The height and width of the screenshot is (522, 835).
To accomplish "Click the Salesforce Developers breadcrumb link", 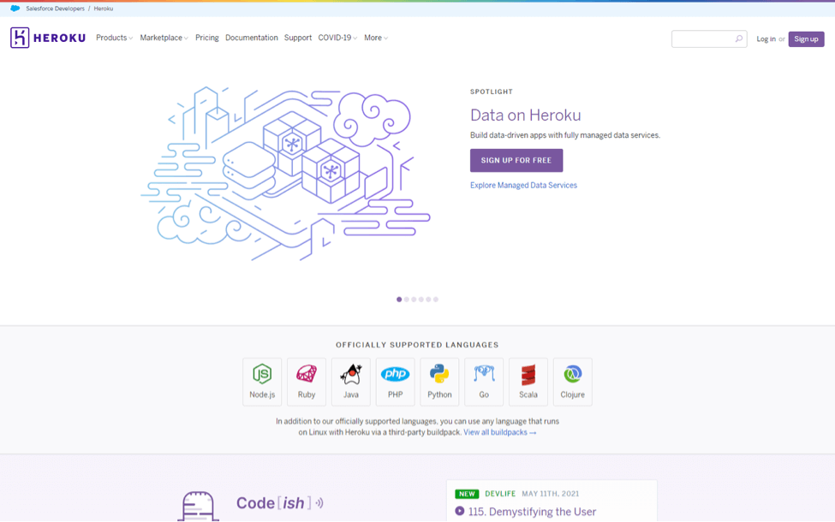I will click(x=56, y=9).
